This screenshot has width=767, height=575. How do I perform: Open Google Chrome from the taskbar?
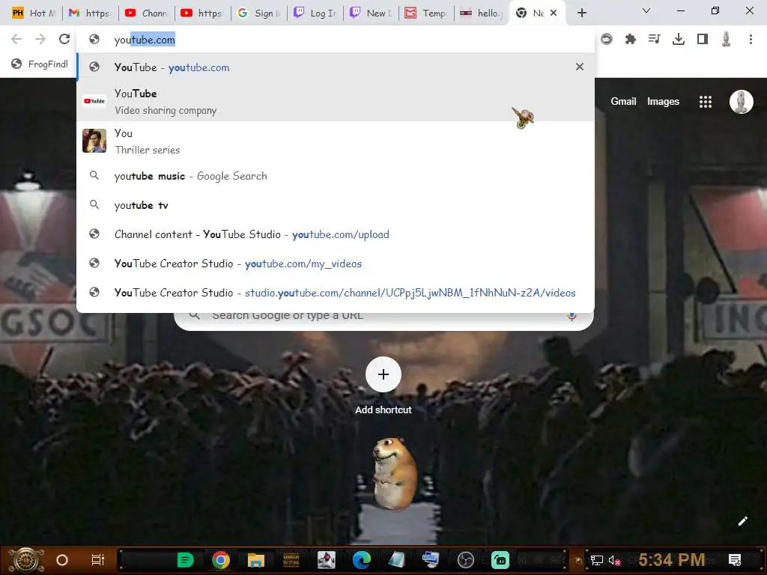[x=221, y=560]
